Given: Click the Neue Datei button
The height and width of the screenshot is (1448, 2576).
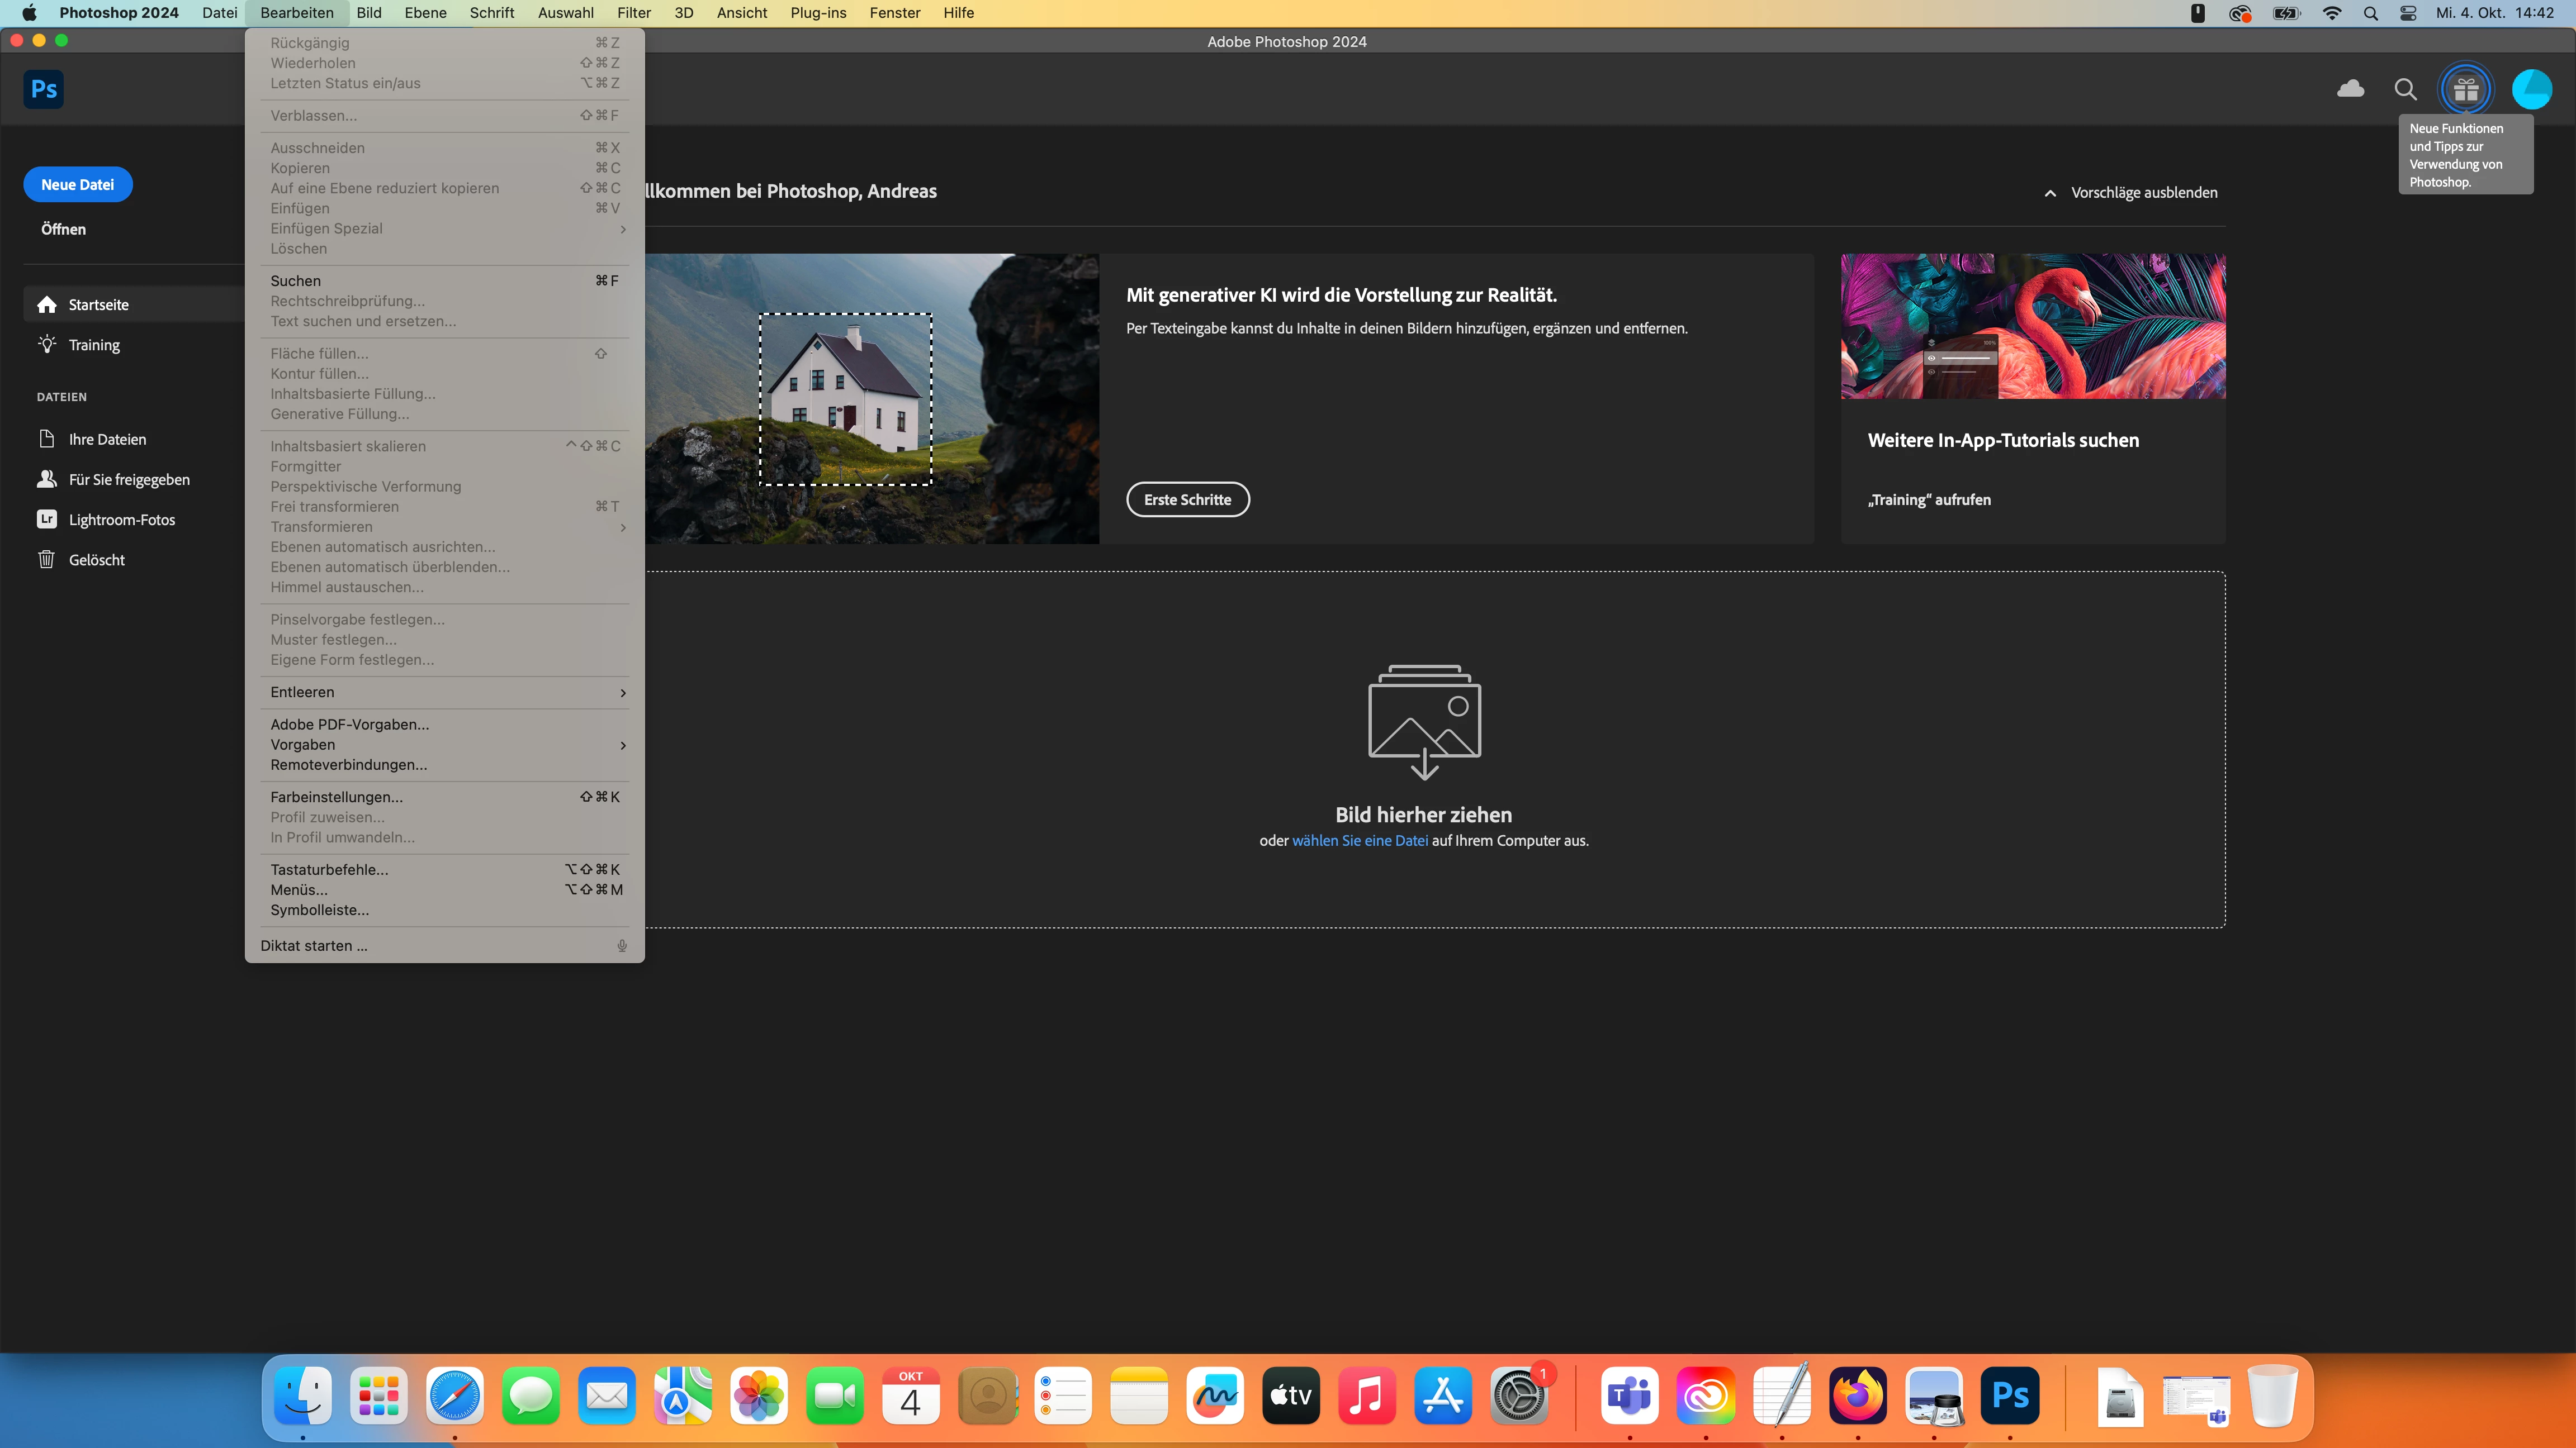Looking at the screenshot, I should (77, 185).
